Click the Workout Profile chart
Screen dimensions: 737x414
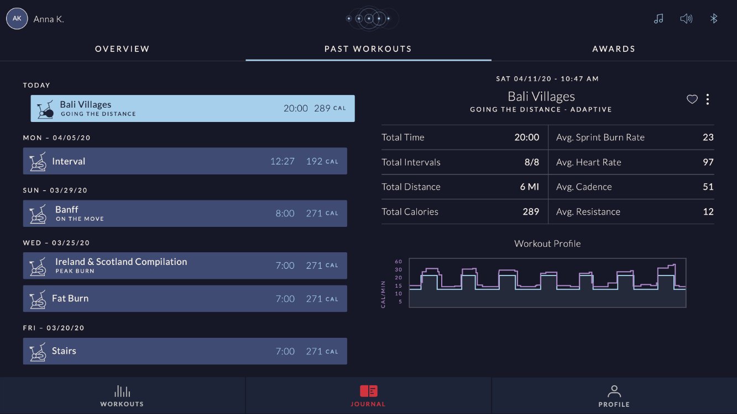[547, 283]
